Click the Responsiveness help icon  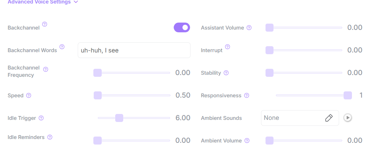point(247,96)
